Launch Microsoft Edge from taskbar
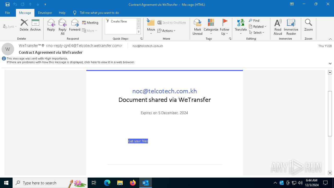 coord(107,183)
